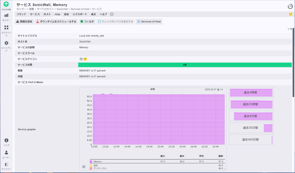Click the Services of Host button
295x173 pixels.
tap(149, 22)
